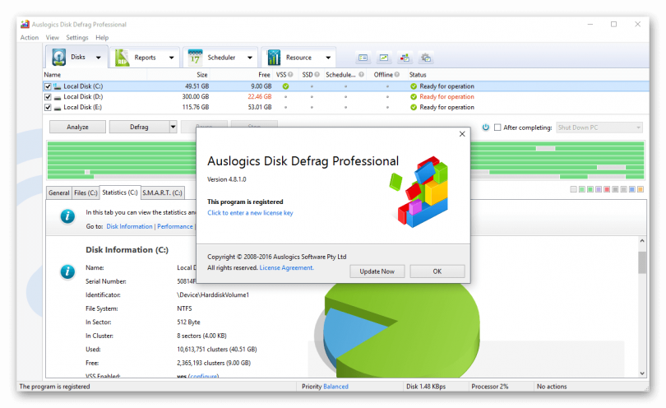Viewport: 666px width, 408px height.
Task: Enable the After completing checkbox
Action: tap(497, 128)
